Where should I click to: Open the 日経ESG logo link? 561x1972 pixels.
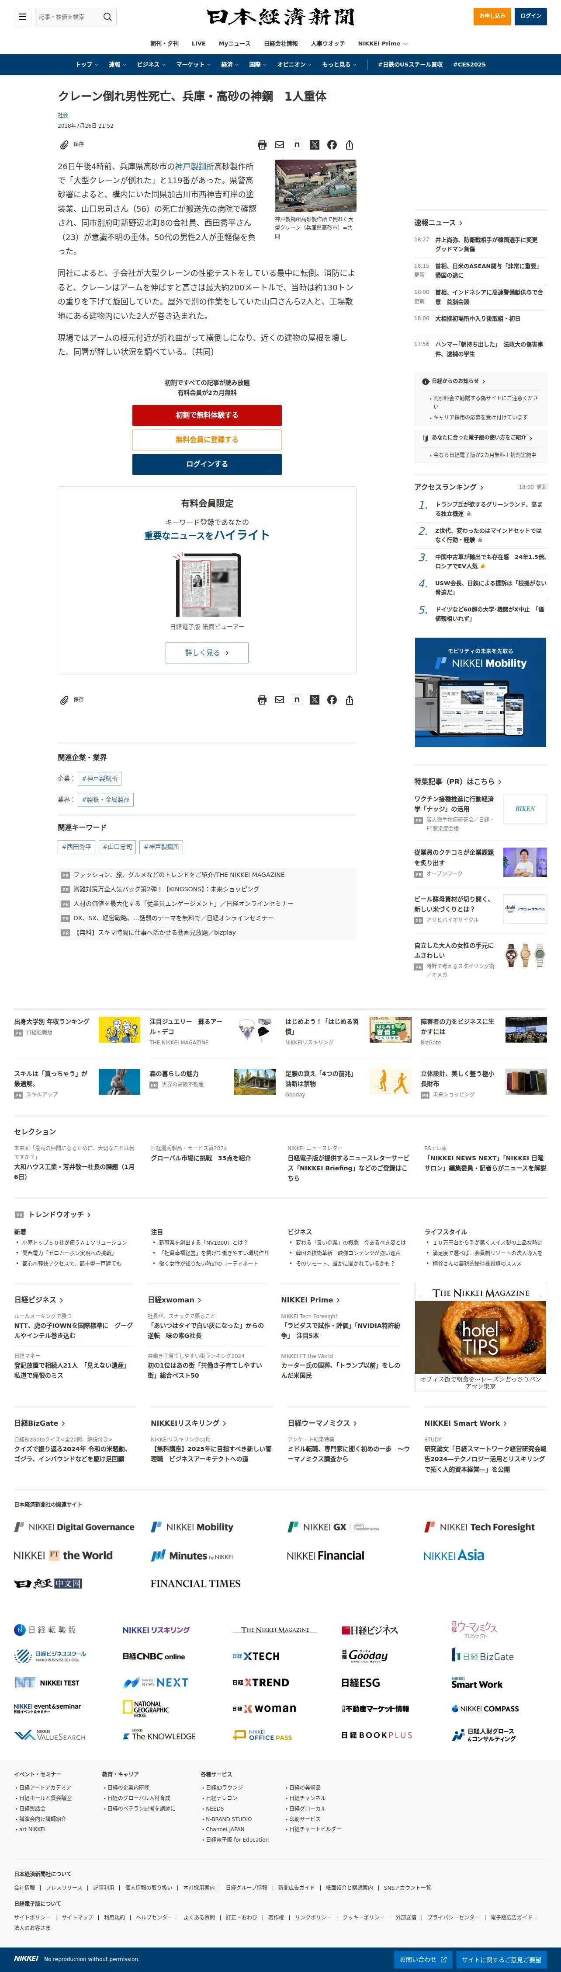click(x=360, y=1682)
